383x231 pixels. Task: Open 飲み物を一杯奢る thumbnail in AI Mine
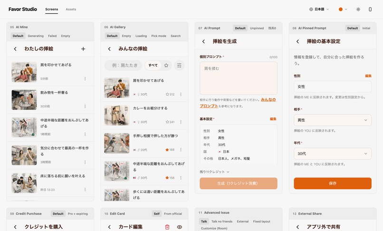(x=24, y=100)
